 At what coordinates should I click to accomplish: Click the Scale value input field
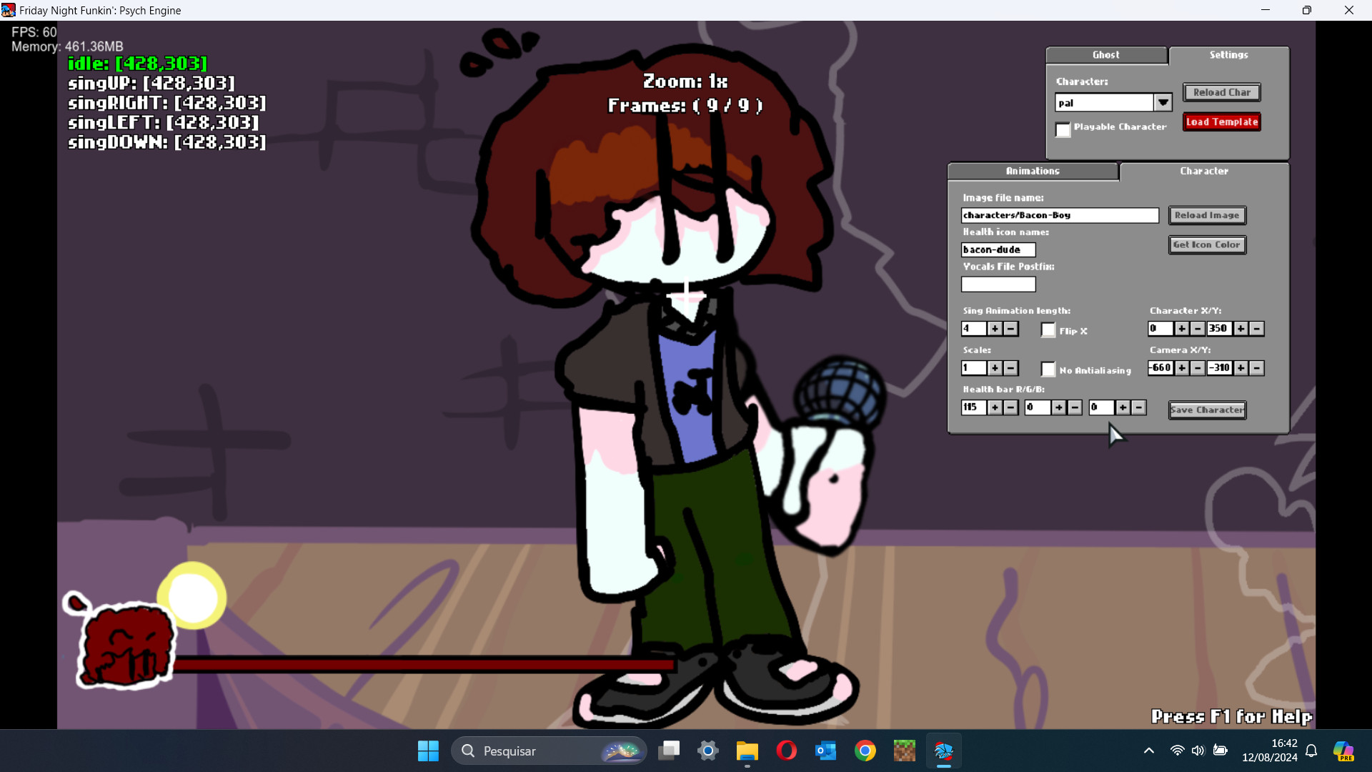click(x=973, y=368)
